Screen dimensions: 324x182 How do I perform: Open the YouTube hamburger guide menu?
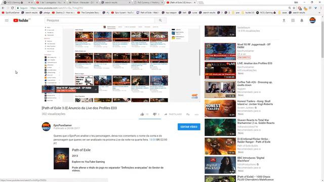pos(7,20)
